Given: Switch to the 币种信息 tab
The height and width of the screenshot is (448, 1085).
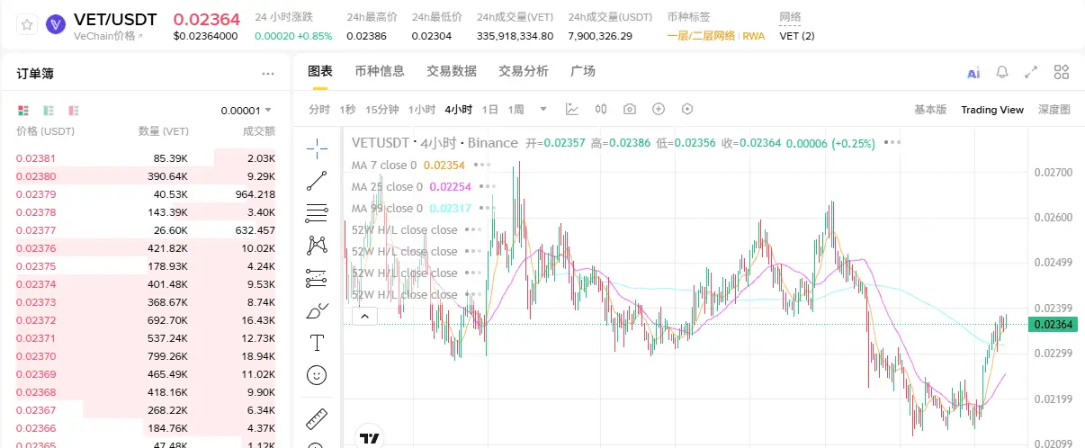Looking at the screenshot, I should (380, 71).
